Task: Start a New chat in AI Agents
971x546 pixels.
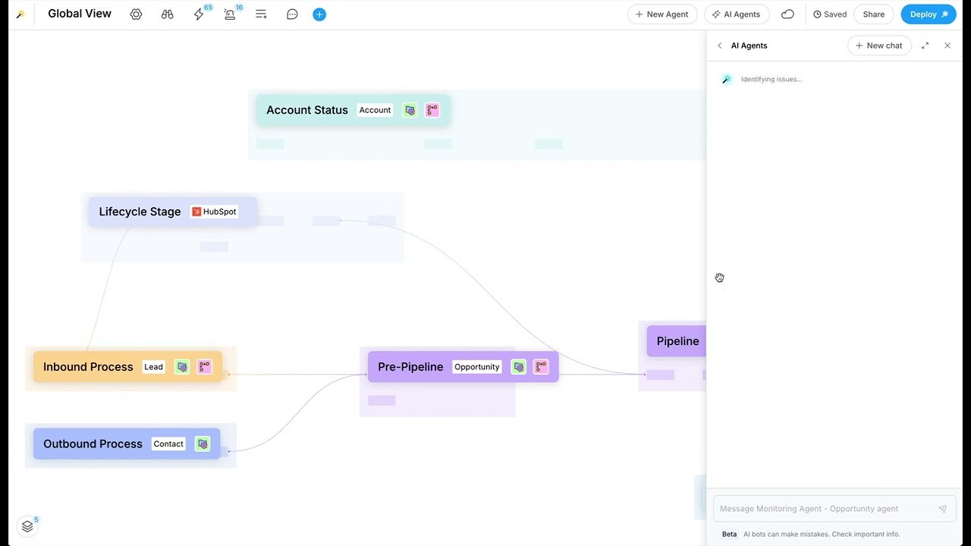Action: 878,45
